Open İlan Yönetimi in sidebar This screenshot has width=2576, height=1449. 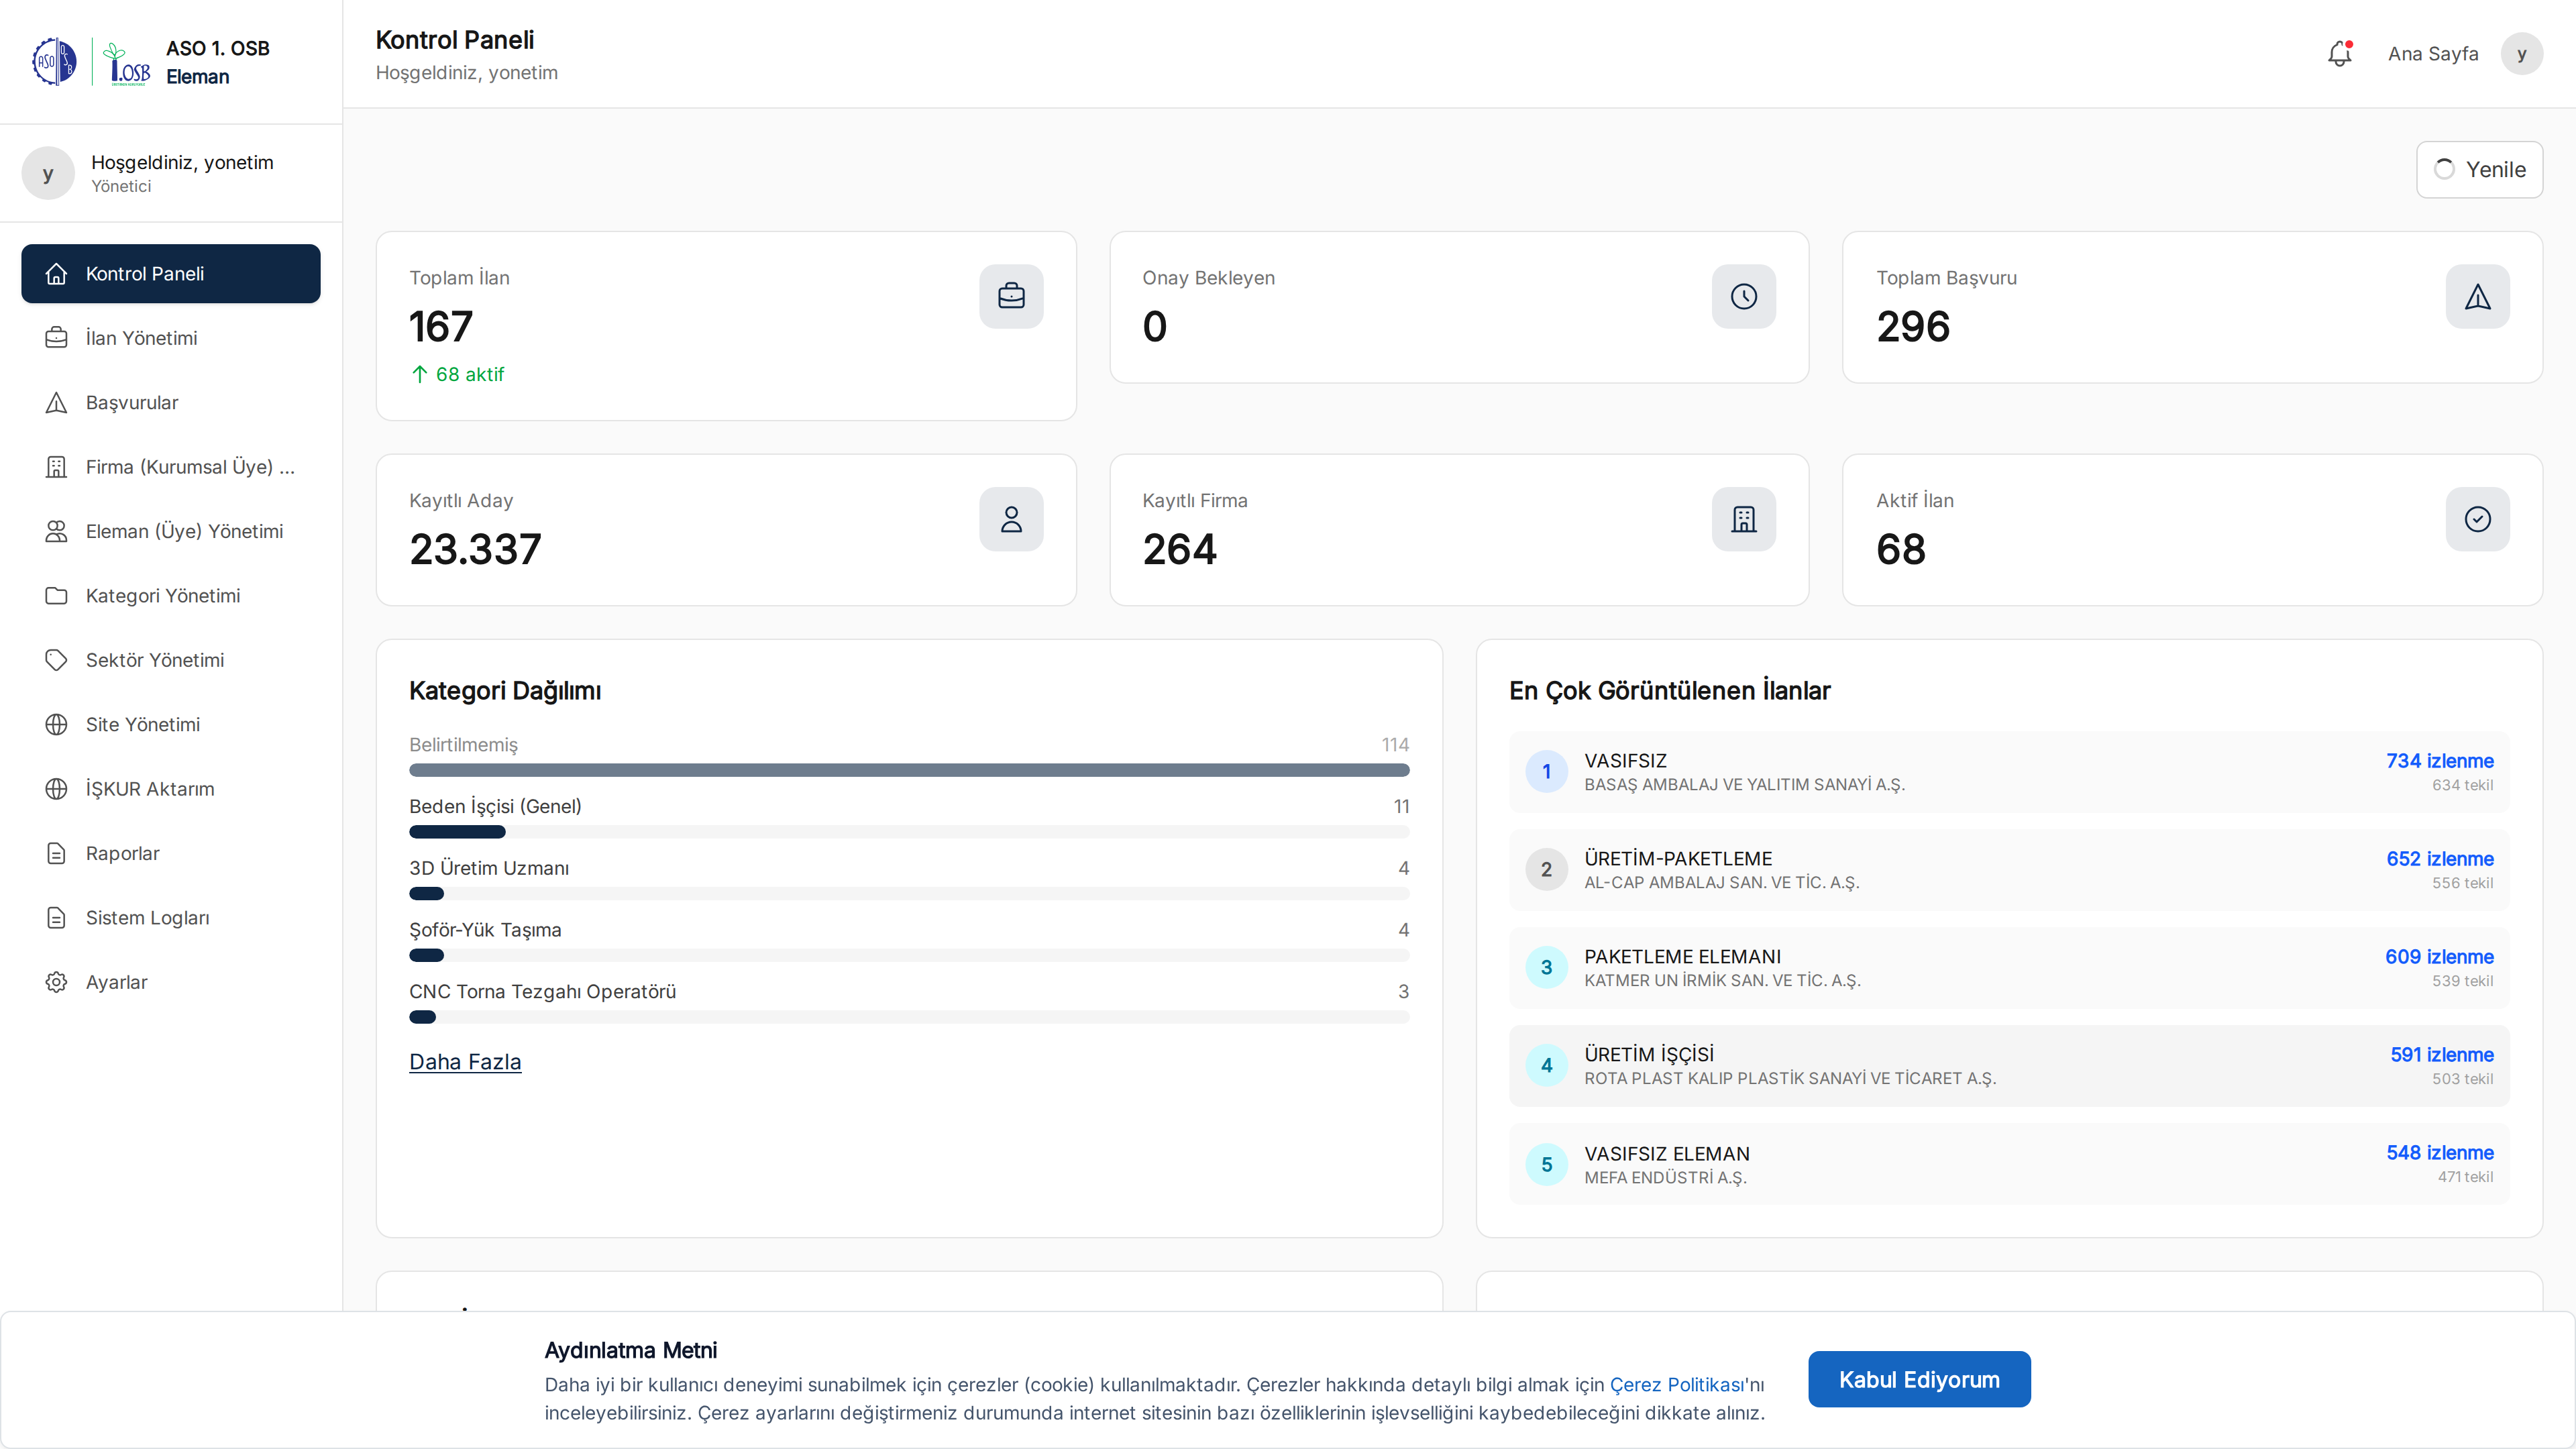[141, 338]
